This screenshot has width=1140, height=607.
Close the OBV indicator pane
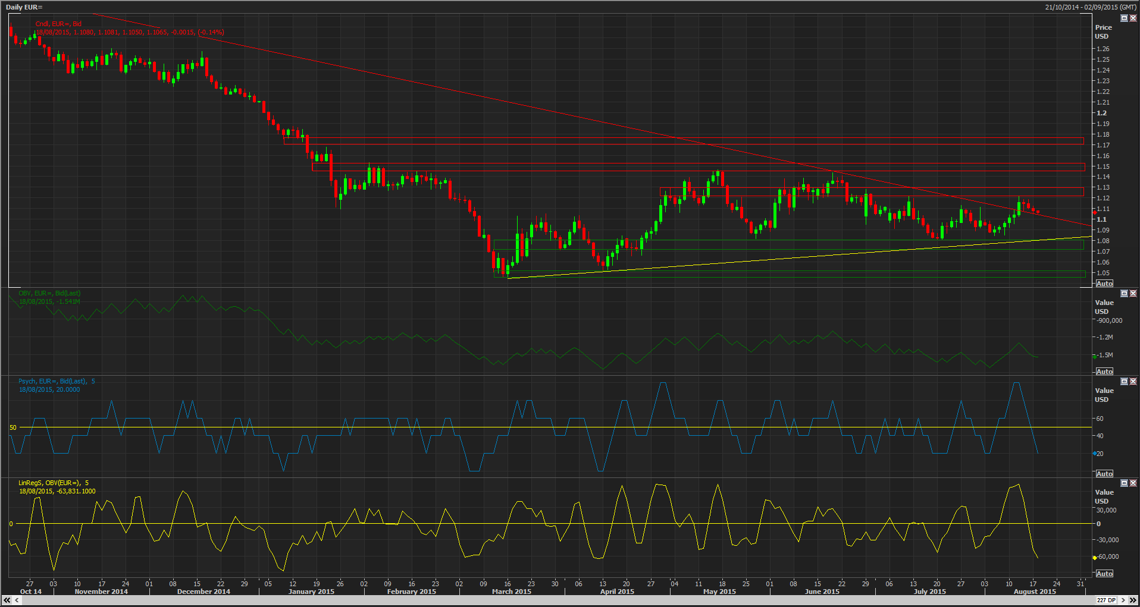tap(1133, 294)
